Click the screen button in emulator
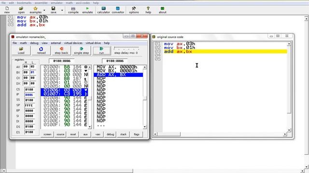 click(x=47, y=135)
